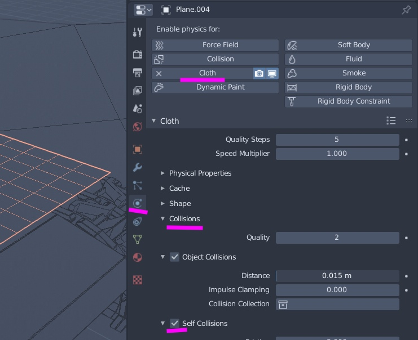Collapse the Collisions subpanel
The height and width of the screenshot is (340, 418).
[x=162, y=218]
